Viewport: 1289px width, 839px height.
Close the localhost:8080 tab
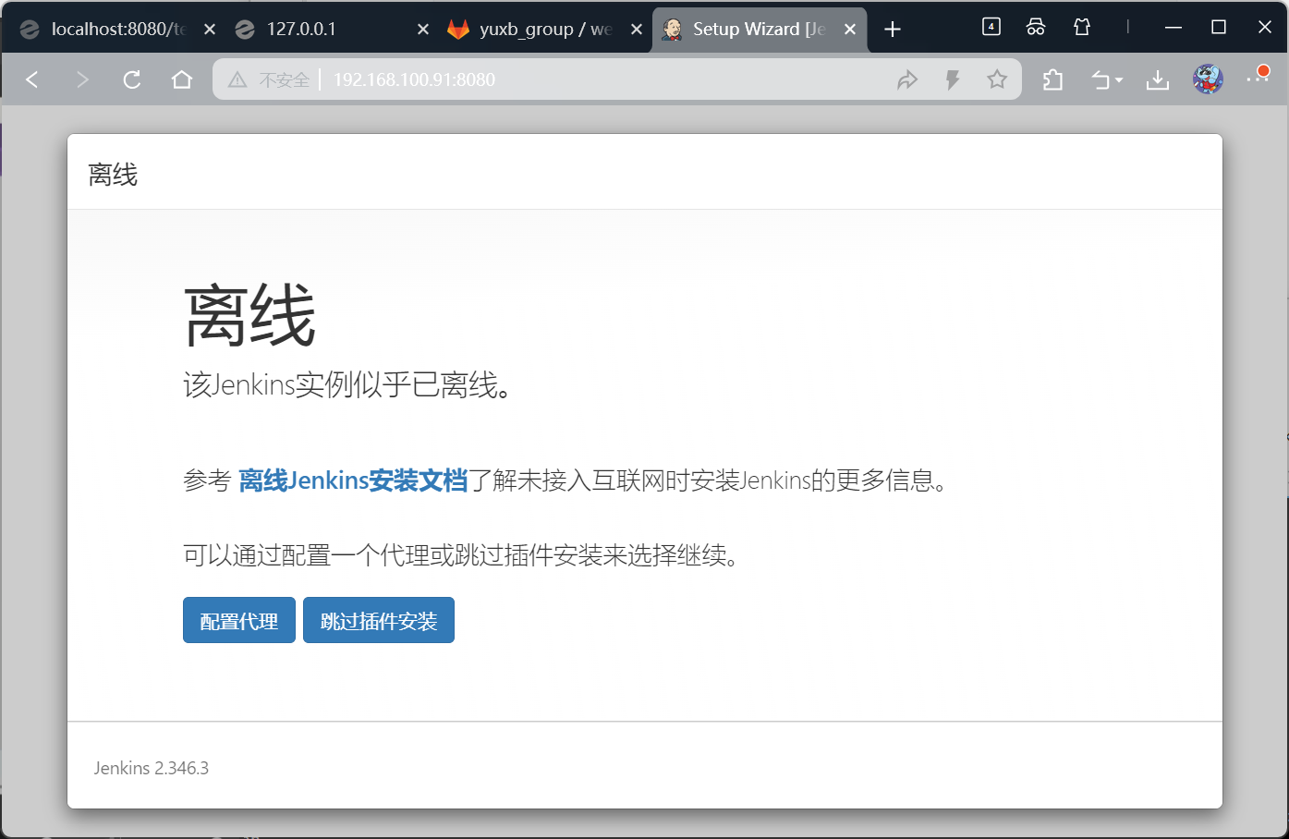coord(210,30)
